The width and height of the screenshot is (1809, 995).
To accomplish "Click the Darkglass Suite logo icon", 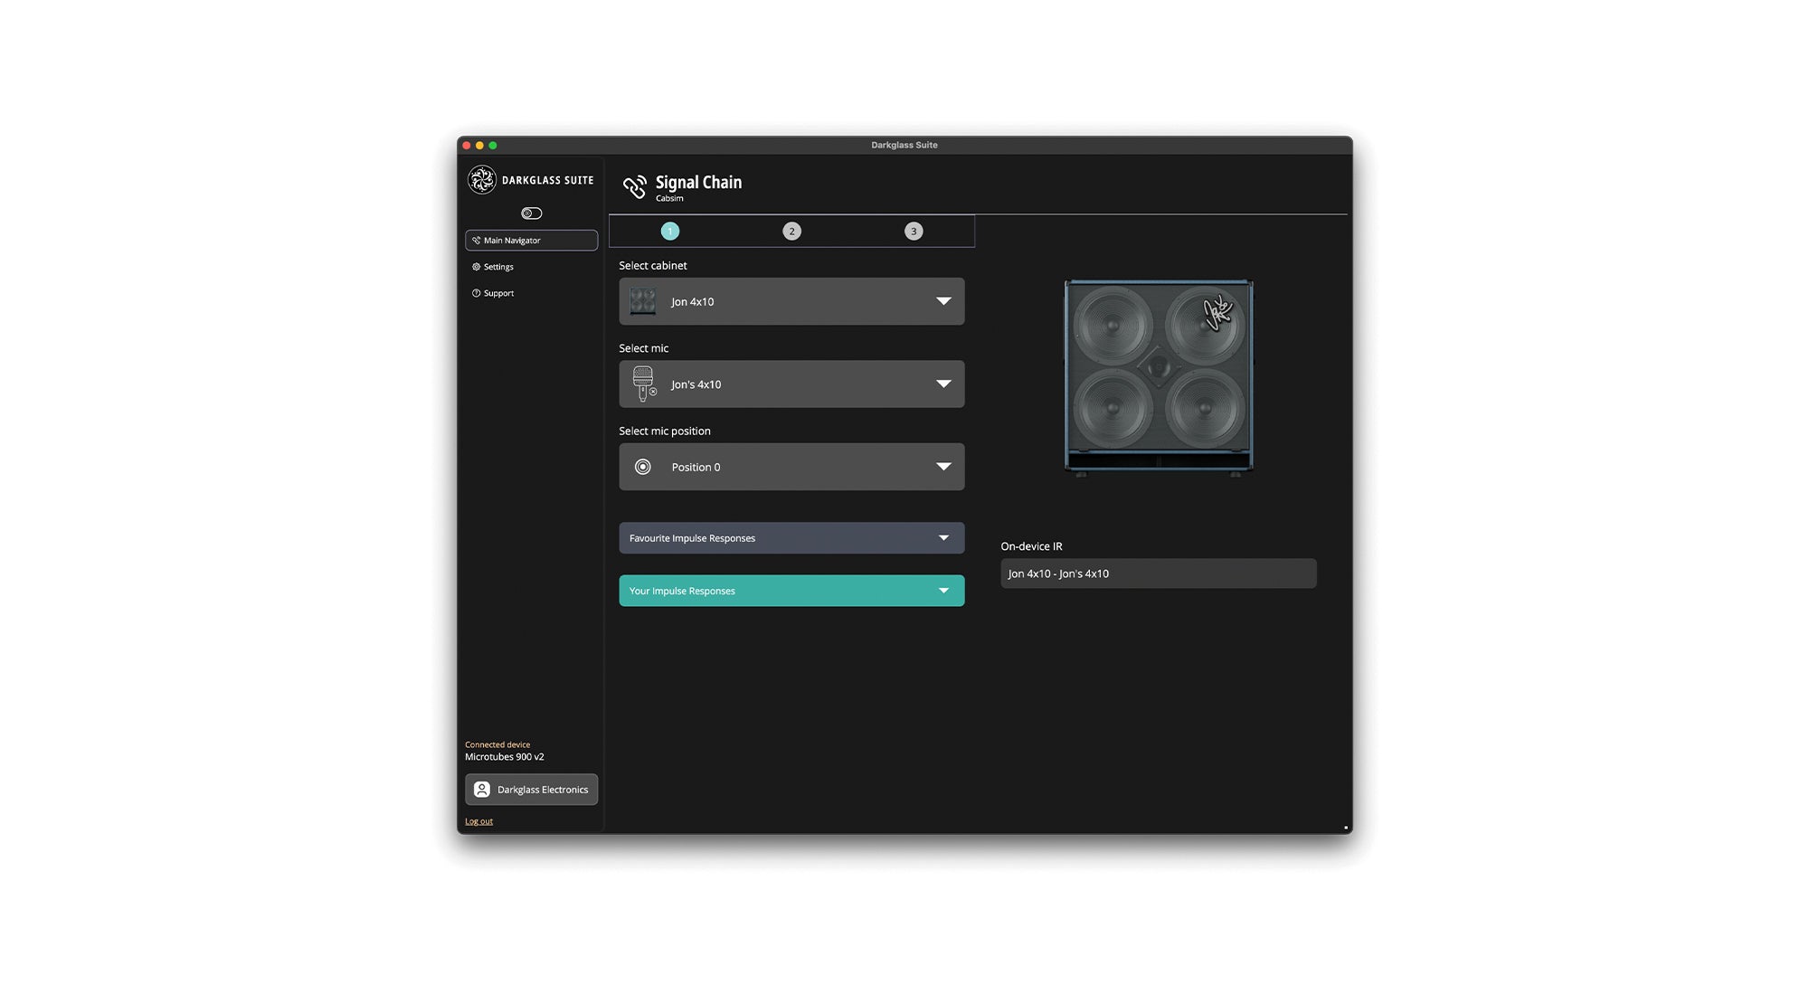I will coord(481,180).
